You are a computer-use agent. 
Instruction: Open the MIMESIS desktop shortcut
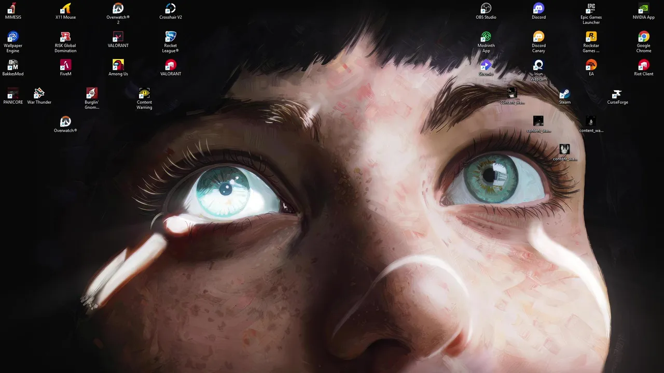coord(13,11)
